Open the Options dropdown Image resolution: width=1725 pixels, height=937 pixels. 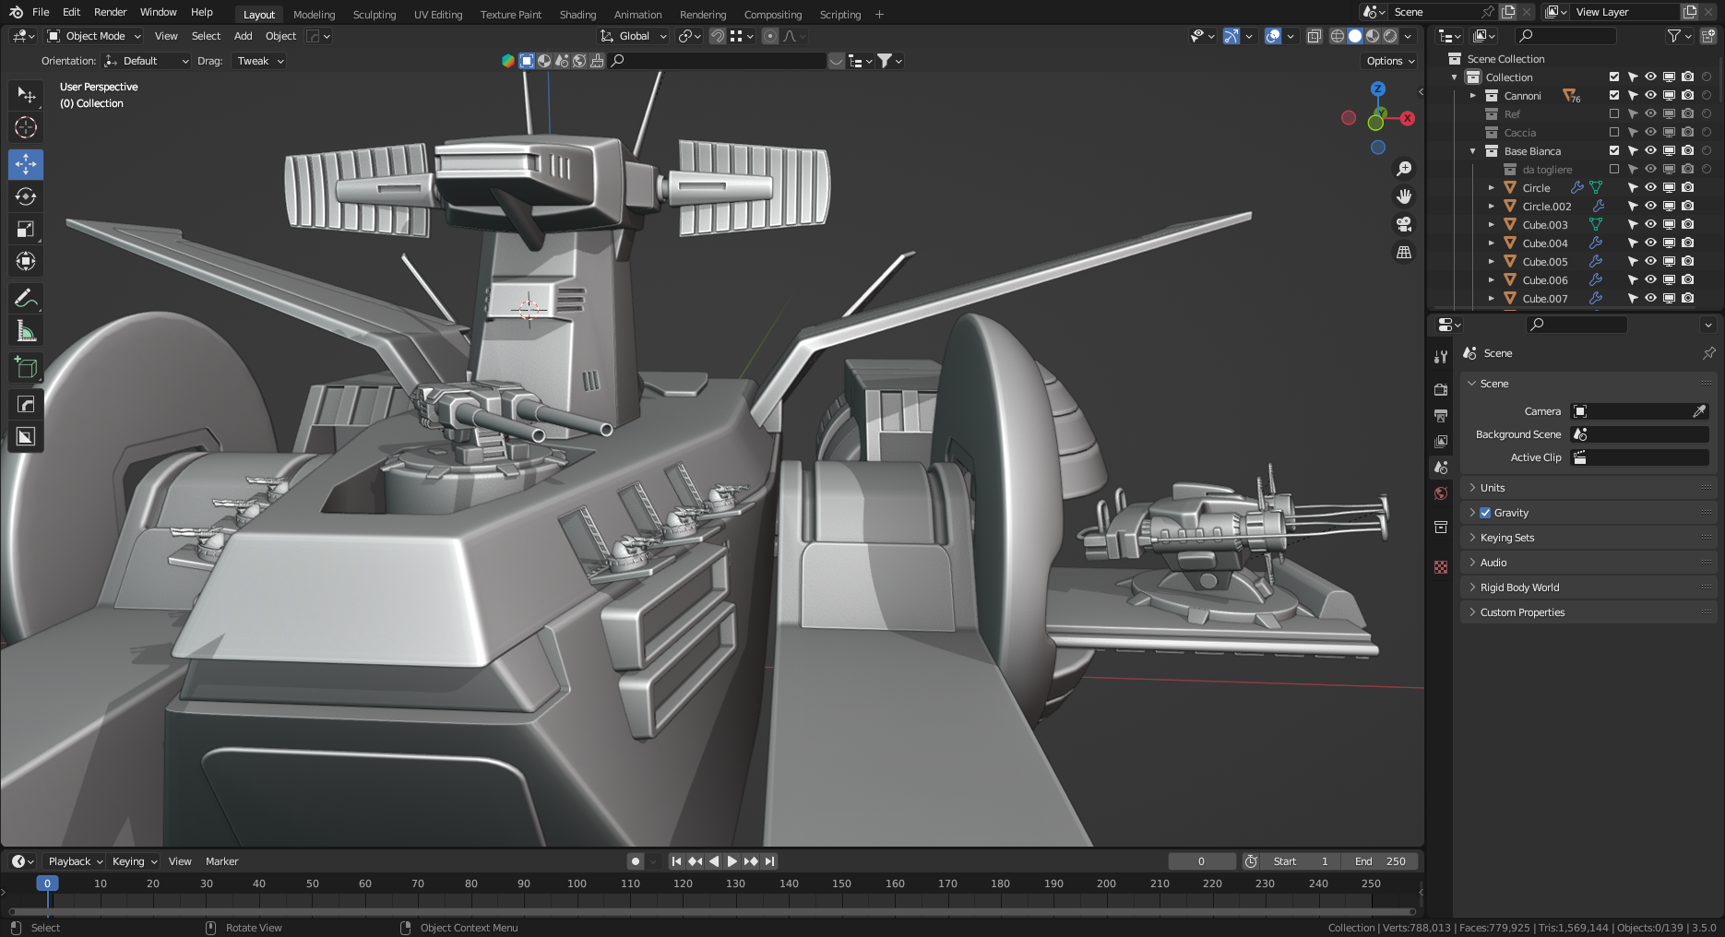pos(1389,61)
